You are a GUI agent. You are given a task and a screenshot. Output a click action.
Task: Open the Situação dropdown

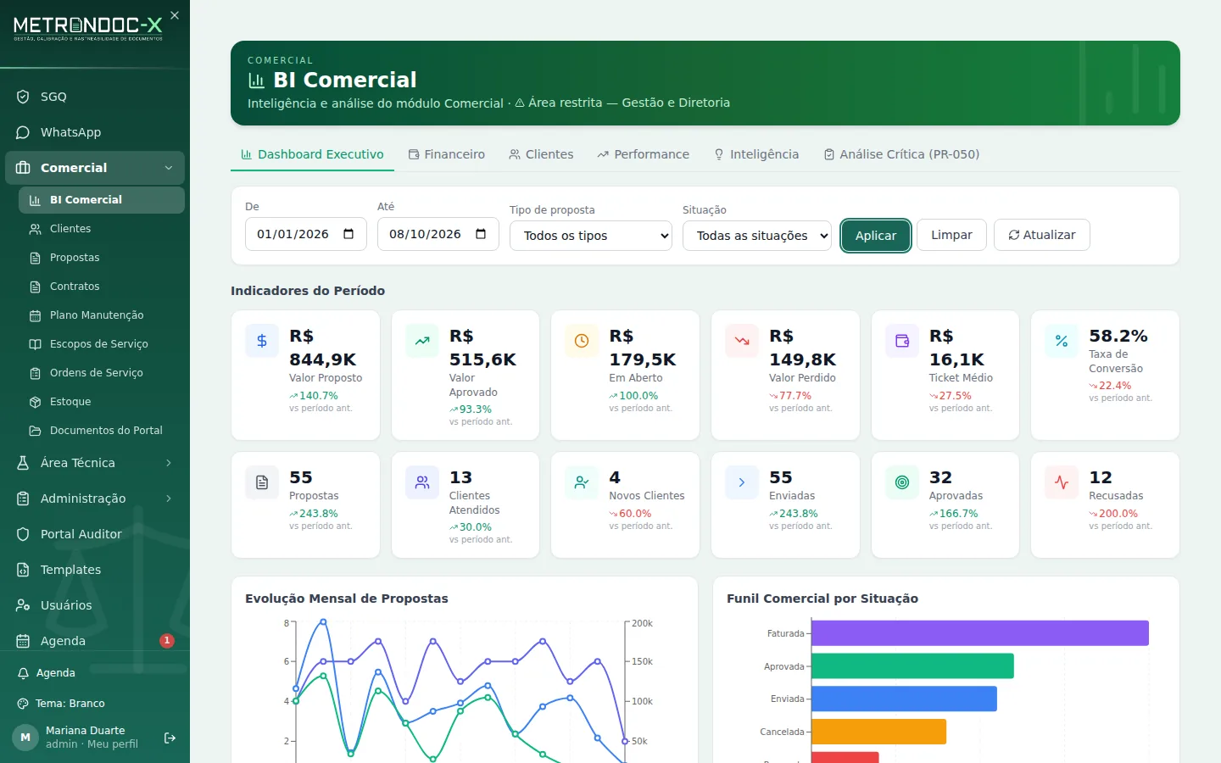(x=757, y=236)
